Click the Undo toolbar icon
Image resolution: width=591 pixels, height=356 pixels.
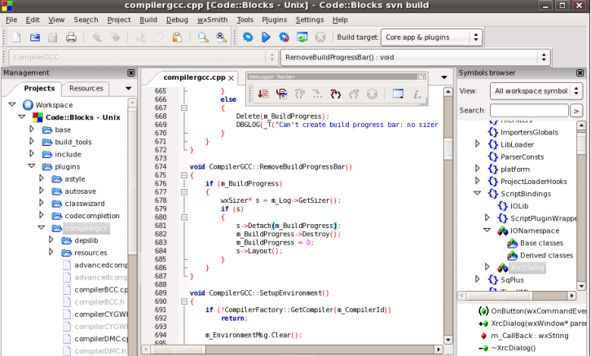point(97,37)
